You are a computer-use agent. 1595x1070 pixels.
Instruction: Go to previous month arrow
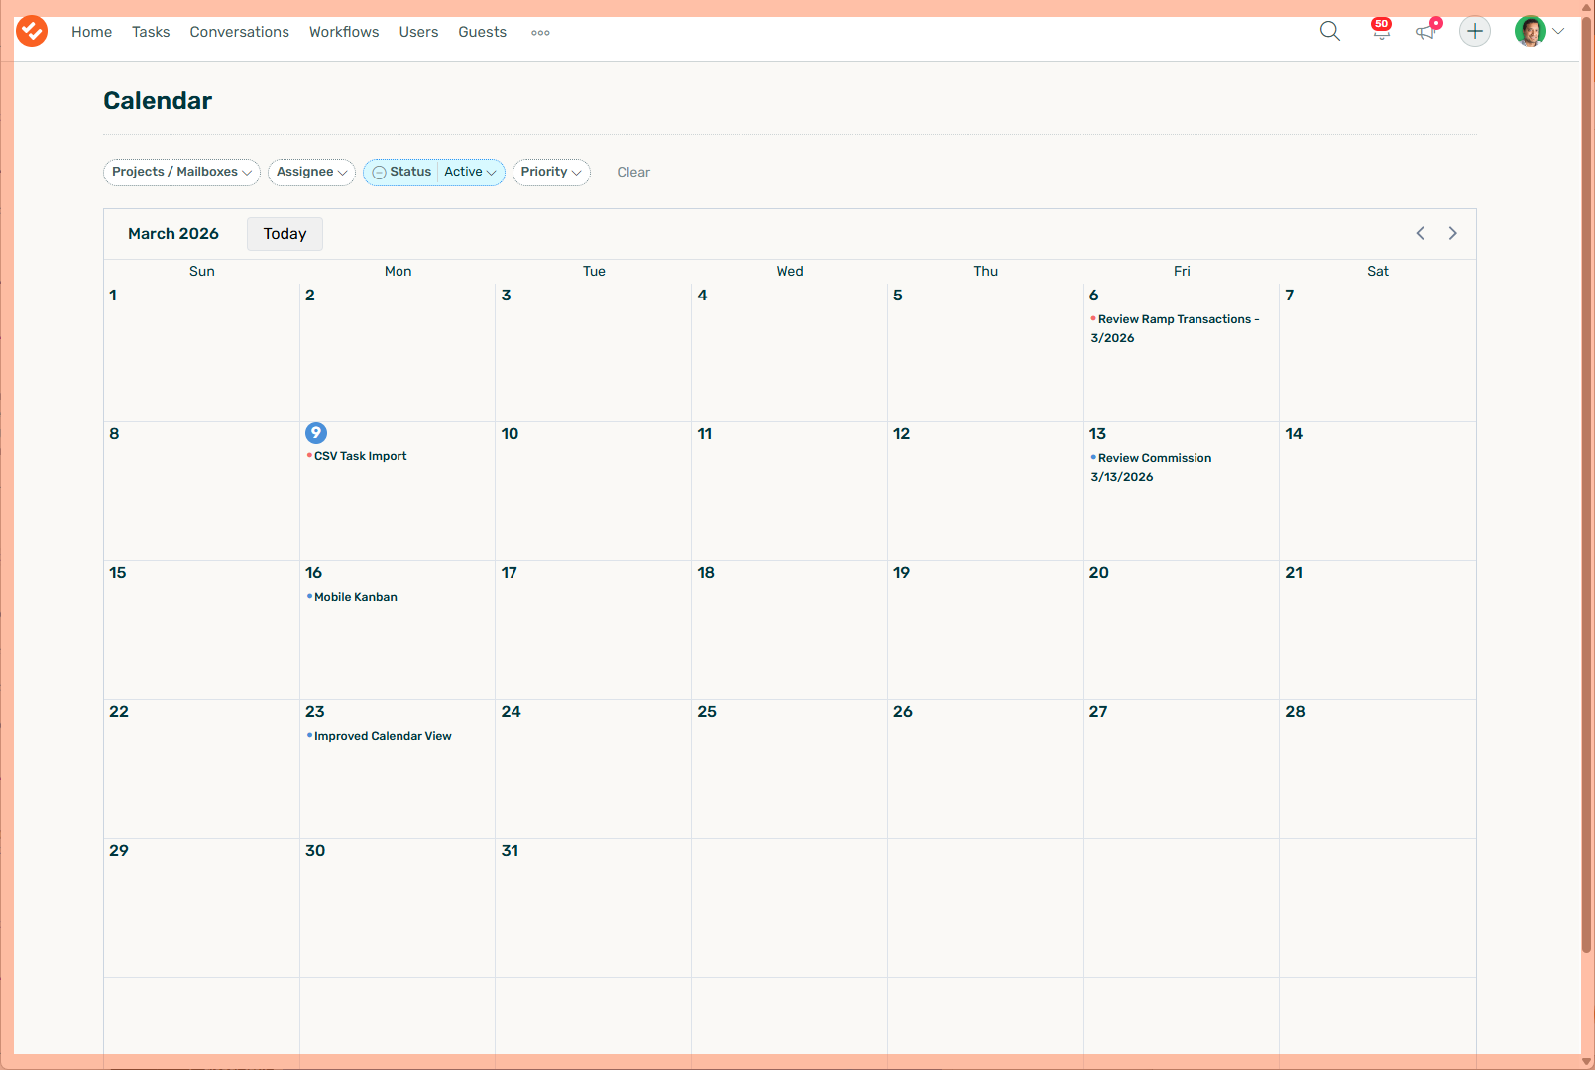click(x=1420, y=234)
